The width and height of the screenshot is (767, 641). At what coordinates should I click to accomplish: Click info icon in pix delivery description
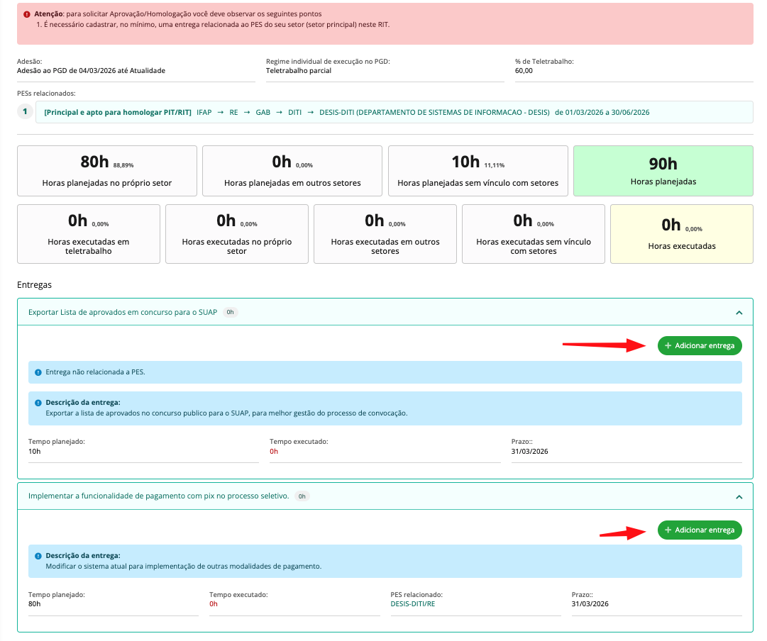point(38,556)
